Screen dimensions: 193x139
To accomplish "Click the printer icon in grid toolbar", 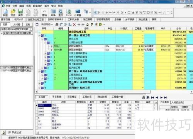I will [57, 24].
